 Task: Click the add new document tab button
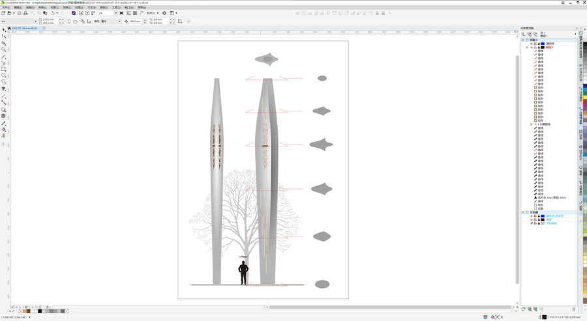(x=44, y=28)
